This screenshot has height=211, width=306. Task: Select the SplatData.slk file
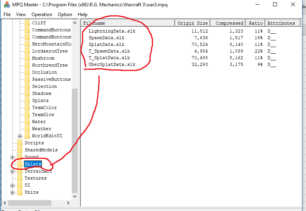point(107,44)
